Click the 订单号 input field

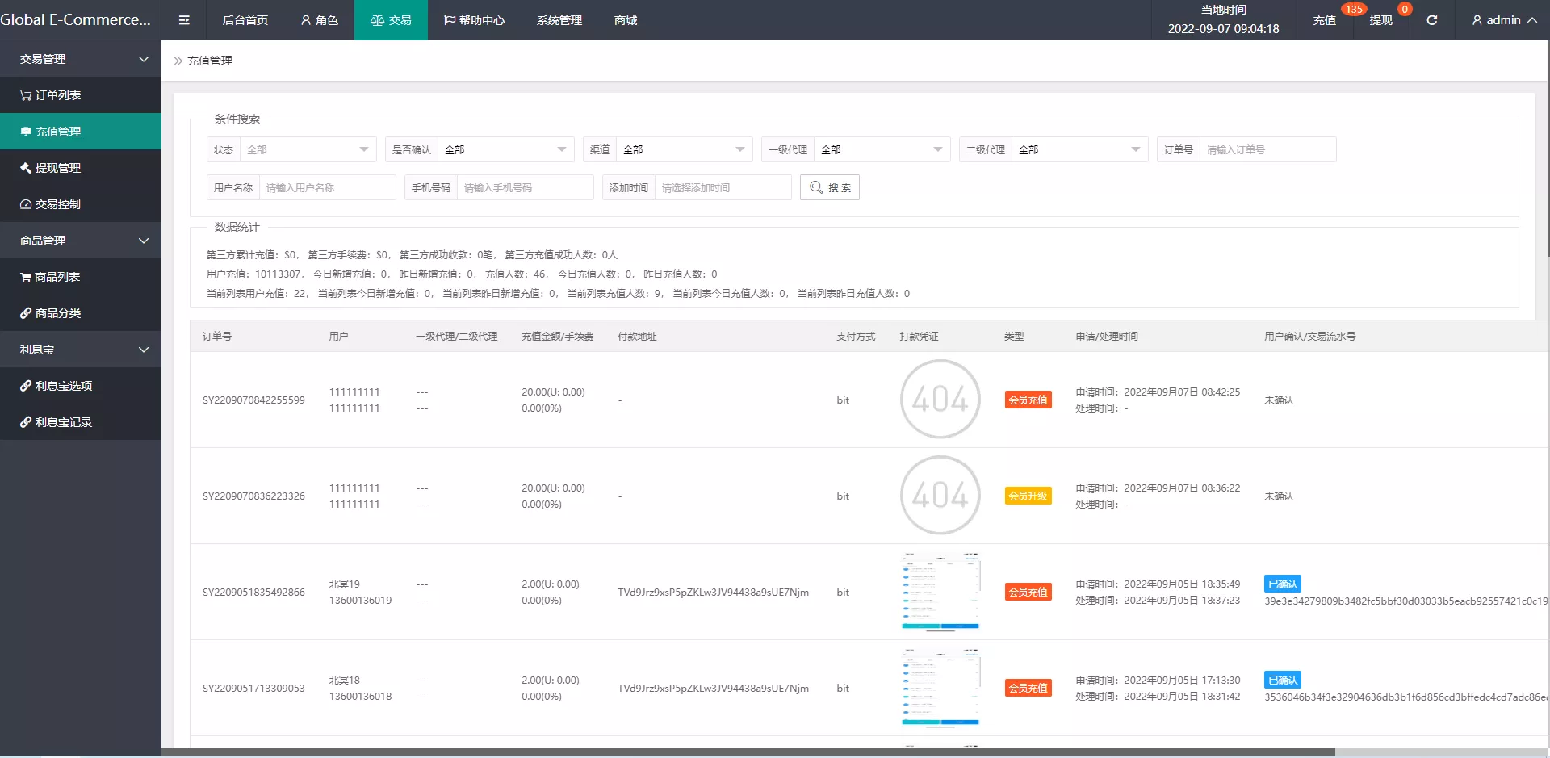pyautogui.click(x=1267, y=149)
